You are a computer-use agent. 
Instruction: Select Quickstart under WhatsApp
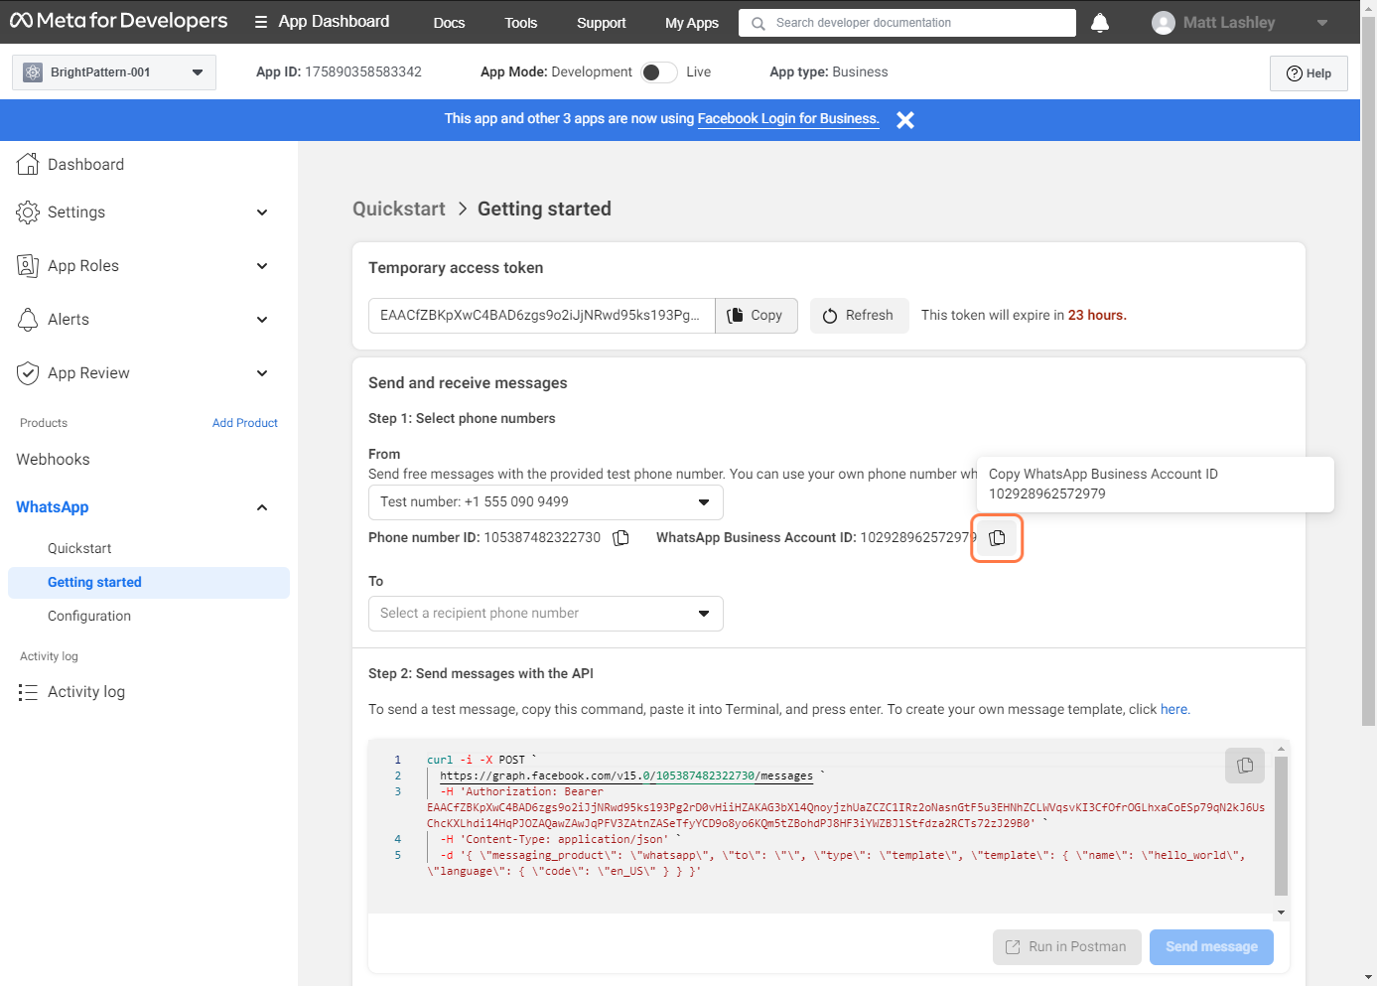[x=79, y=548]
